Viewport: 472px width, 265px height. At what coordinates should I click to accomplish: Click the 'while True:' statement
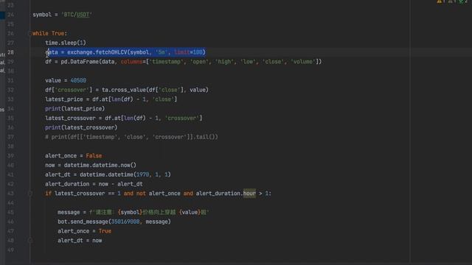(x=49, y=33)
